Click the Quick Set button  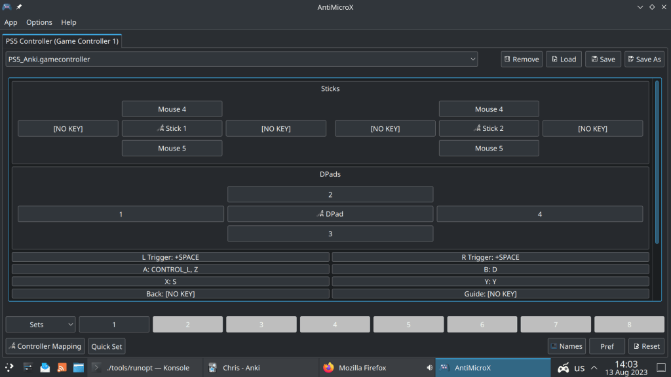[x=107, y=346]
